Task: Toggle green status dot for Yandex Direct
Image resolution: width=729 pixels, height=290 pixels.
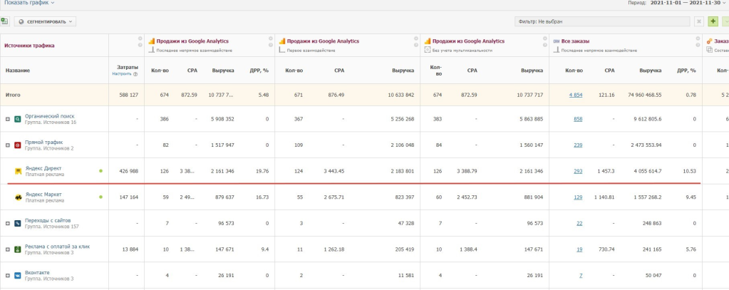Action: coord(100,171)
